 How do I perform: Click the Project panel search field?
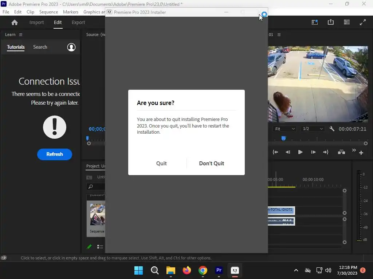[x=96, y=186]
